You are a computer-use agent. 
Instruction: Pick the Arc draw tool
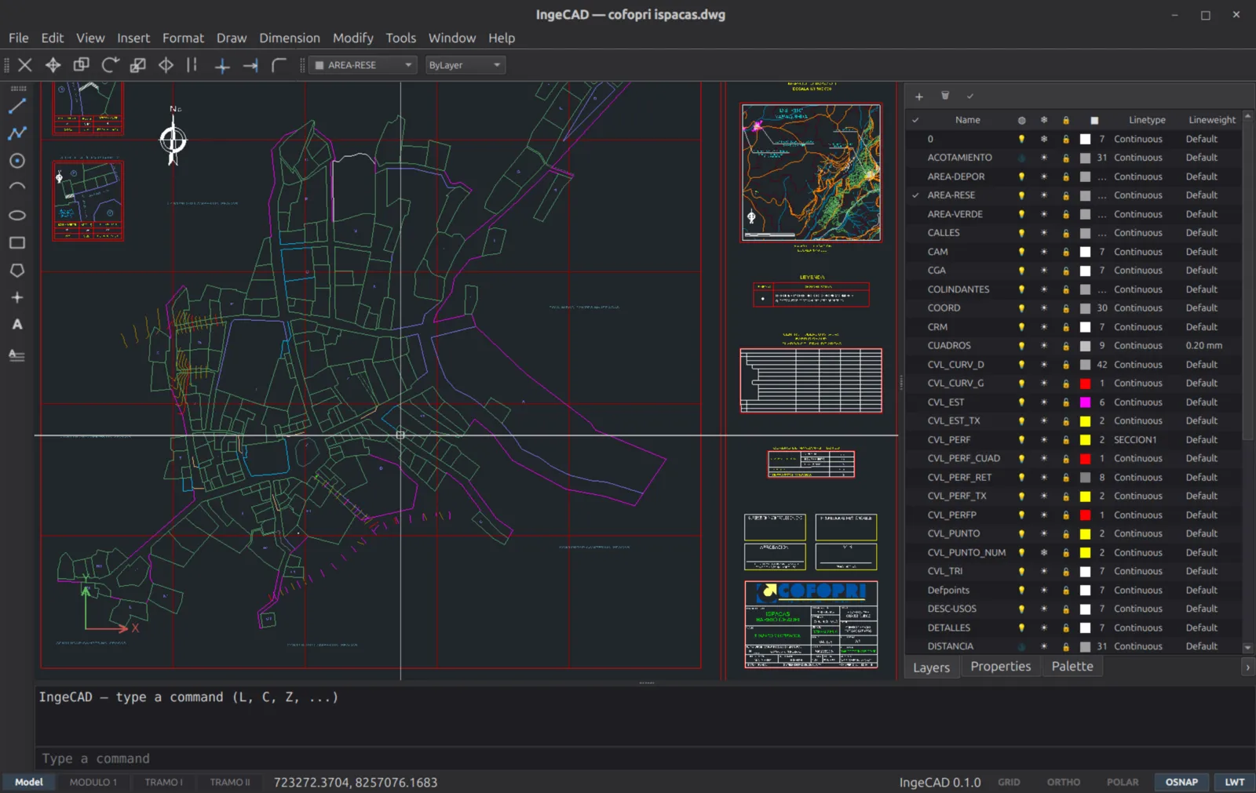tap(17, 187)
